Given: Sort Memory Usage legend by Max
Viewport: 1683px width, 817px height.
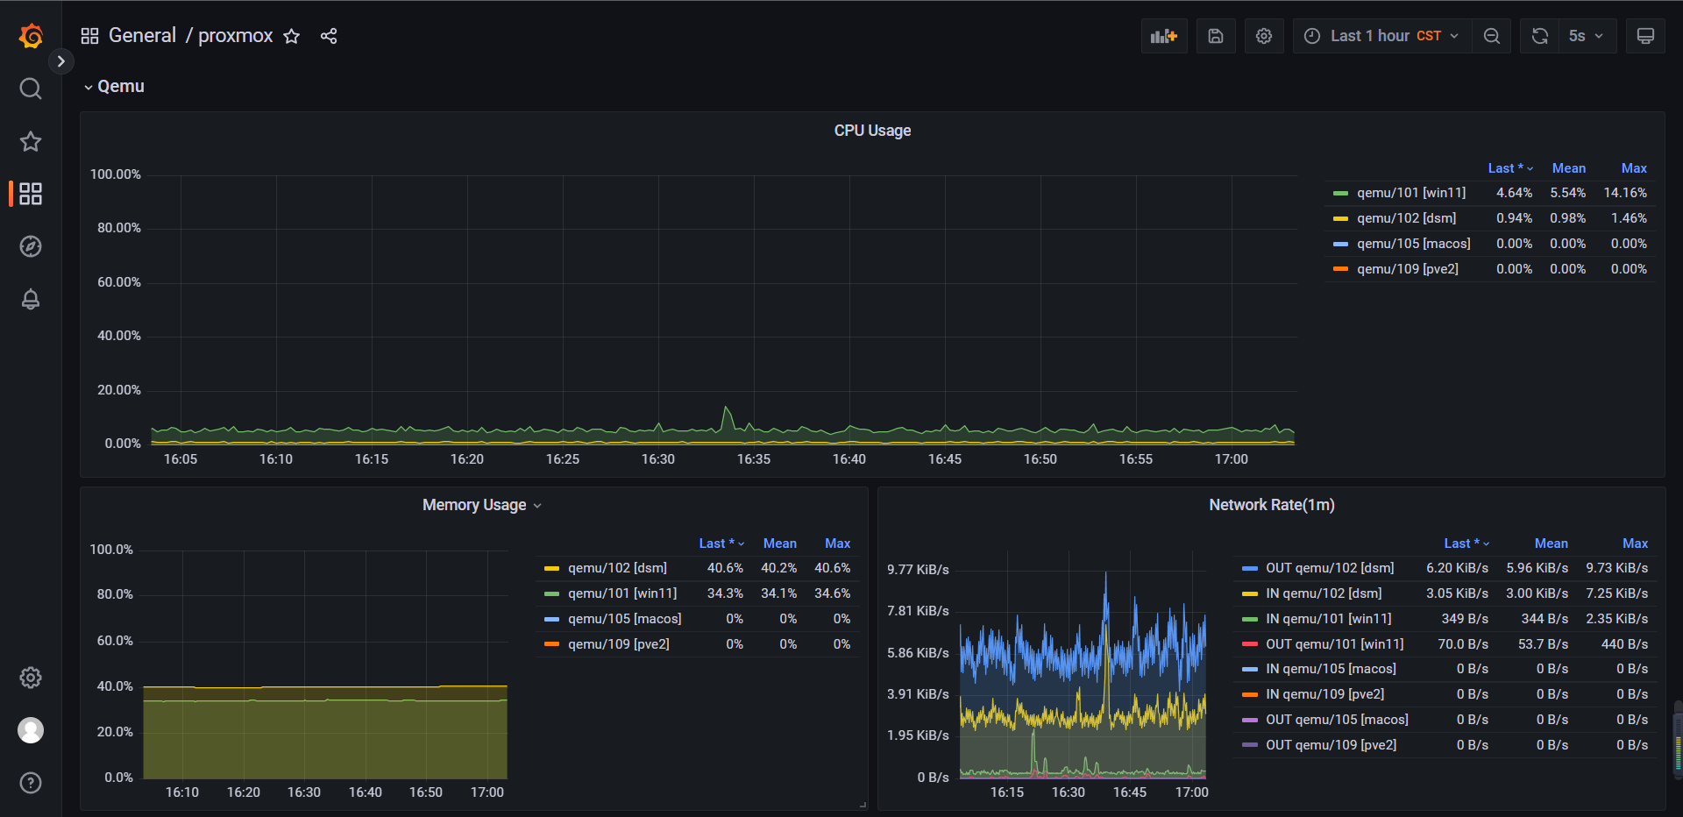Looking at the screenshot, I should click(837, 543).
